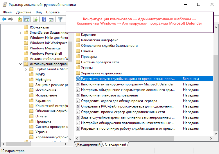The image size is (219, 154).
Task: Click policy icon for Выключить плановое исправление
Action: (x=78, y=95)
